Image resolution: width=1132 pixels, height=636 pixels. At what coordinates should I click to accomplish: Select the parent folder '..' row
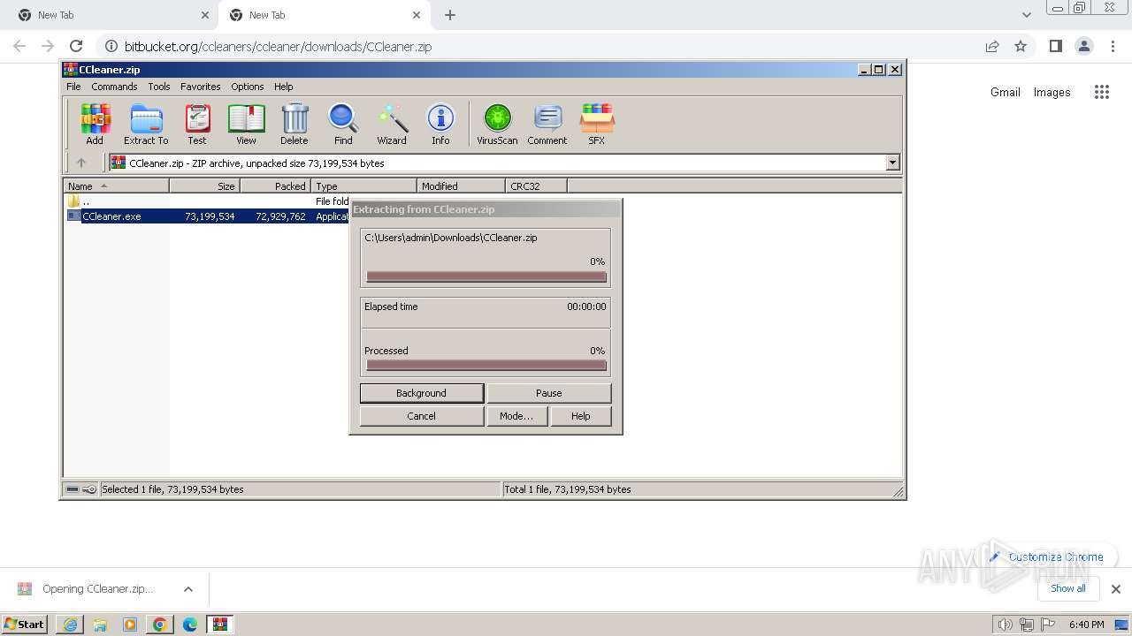point(208,201)
